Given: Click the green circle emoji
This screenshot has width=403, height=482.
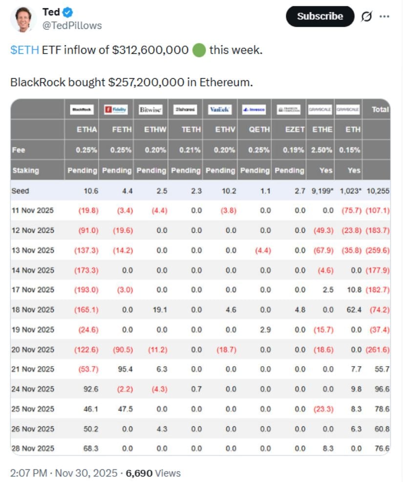Looking at the screenshot, I should click(x=199, y=50).
